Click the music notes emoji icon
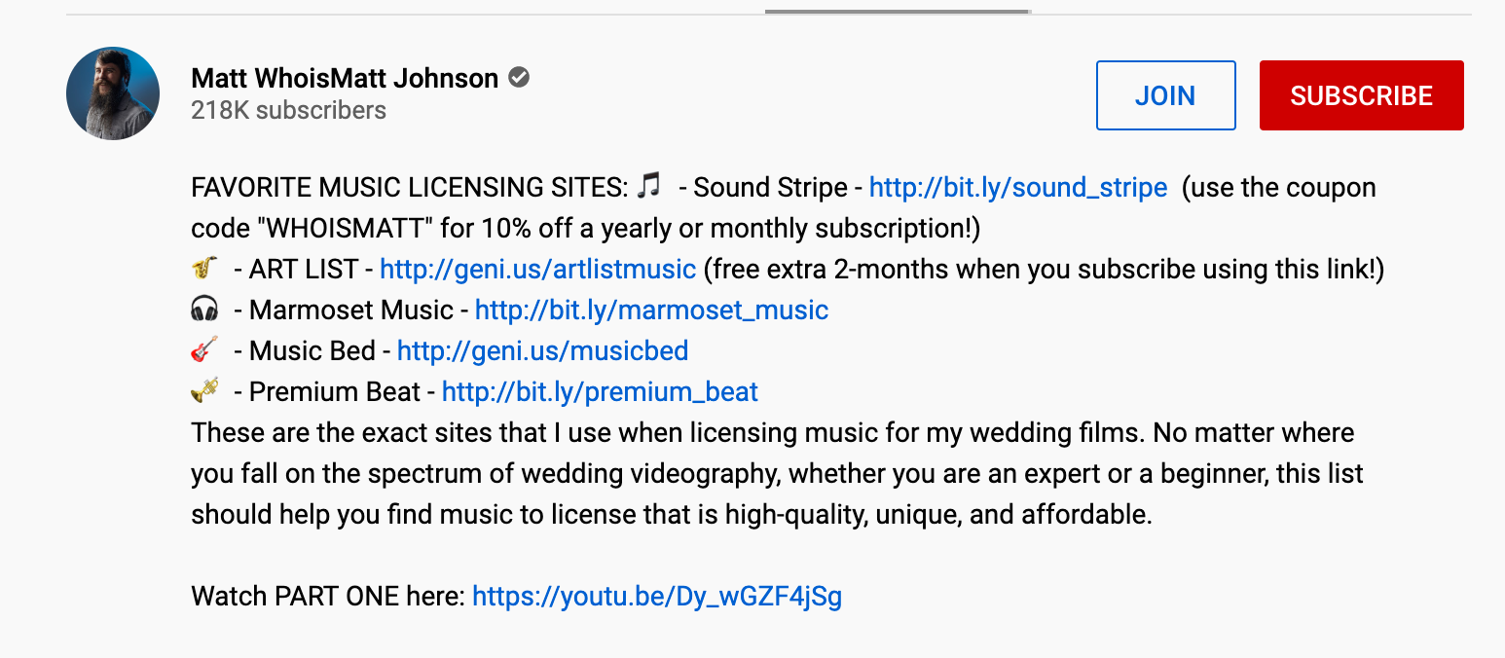The height and width of the screenshot is (658, 1505). 649,185
